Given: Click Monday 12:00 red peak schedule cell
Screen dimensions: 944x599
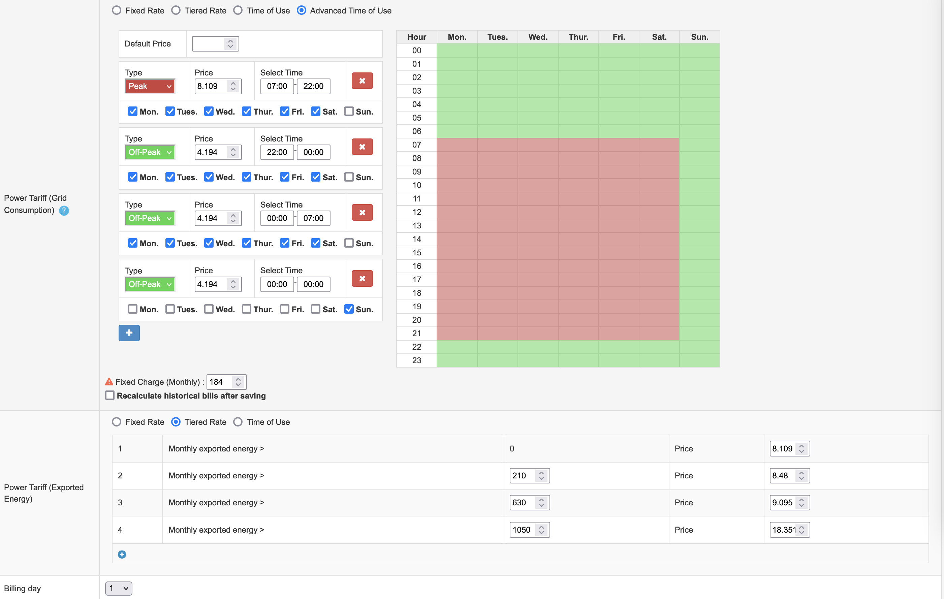Looking at the screenshot, I should tap(457, 212).
